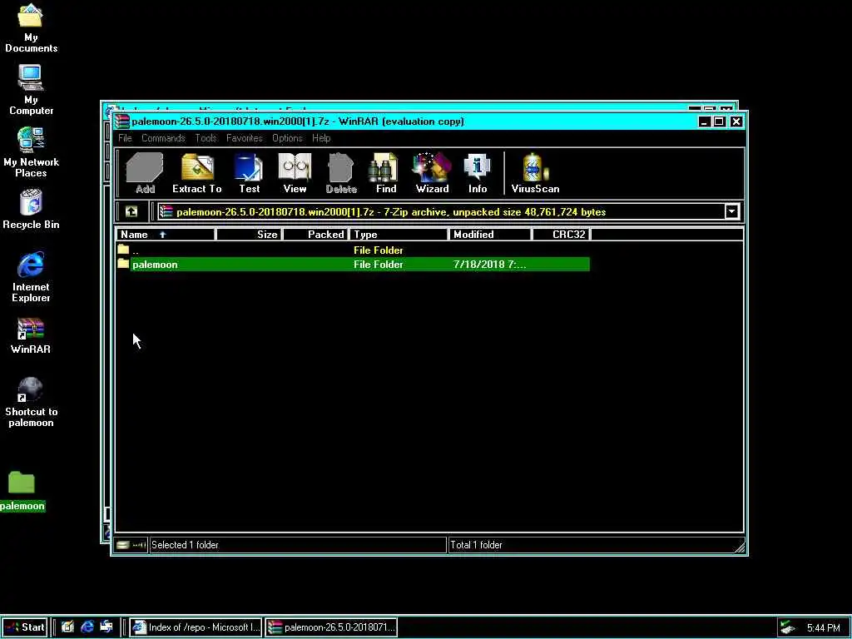Launch the WinRAR Wizard
Image resolution: width=852 pixels, height=639 pixels.
point(432,173)
